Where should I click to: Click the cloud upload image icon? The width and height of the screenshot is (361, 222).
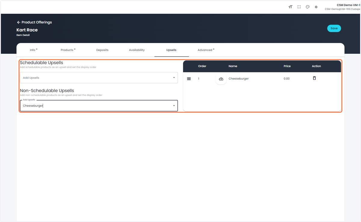221,79
